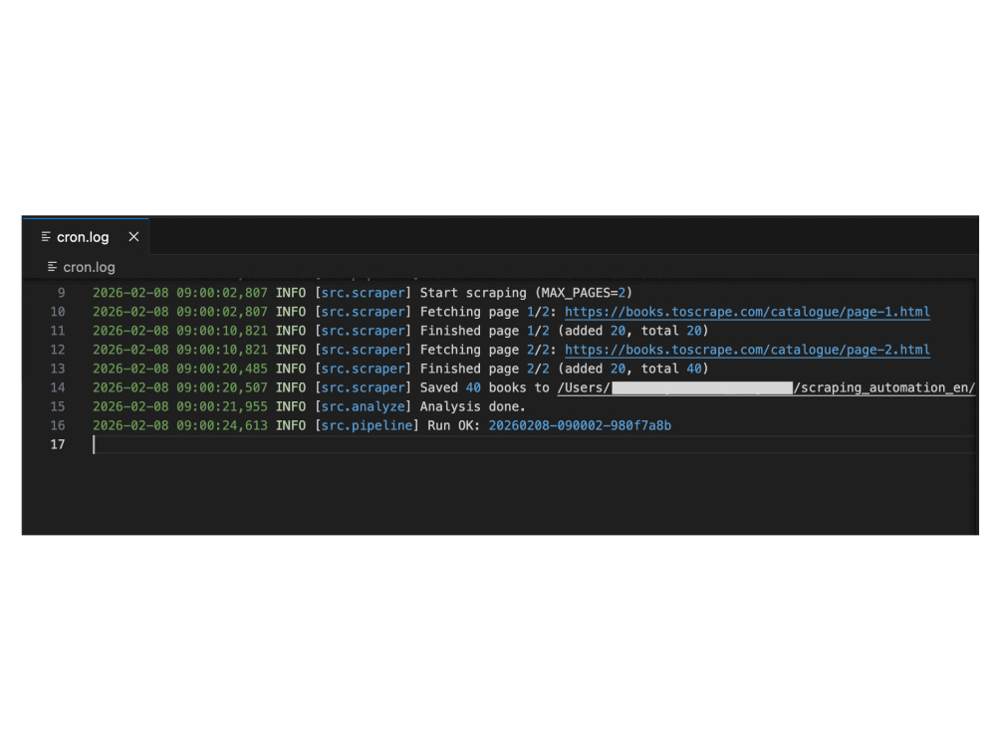The image size is (996, 747).
Task: Click the file icon in cron.log tab
Action: [46, 237]
